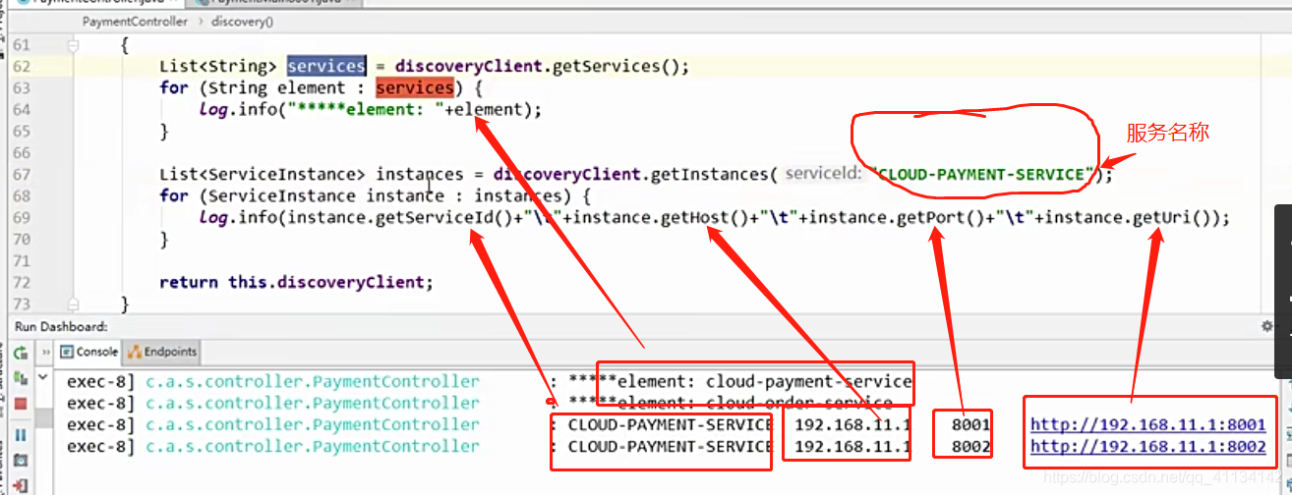Click 'List<ServiceInstance>' type on line 67

click(x=263, y=174)
